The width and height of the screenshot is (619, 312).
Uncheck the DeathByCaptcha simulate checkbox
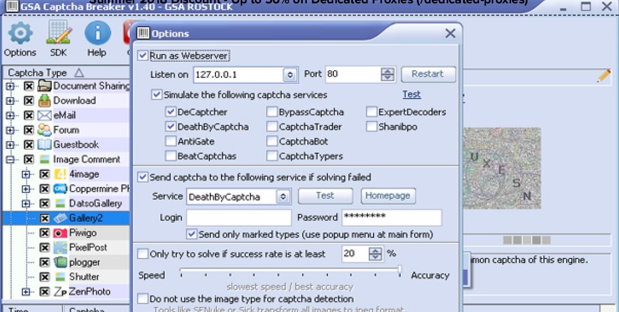click(x=170, y=127)
